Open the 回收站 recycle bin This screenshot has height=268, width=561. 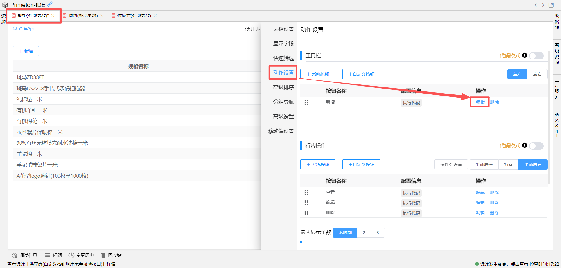(x=111, y=255)
